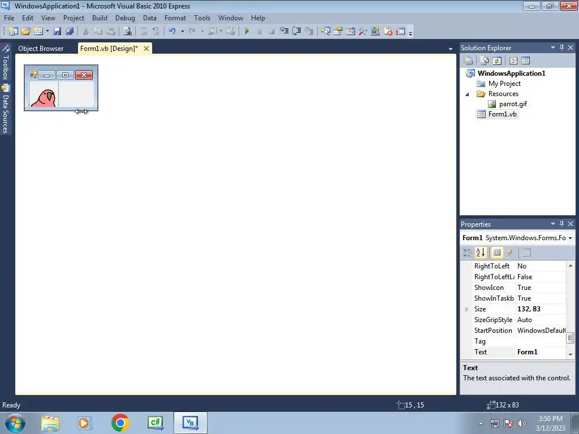The image size is (579, 434).
Task: Toggle Show All Files in Solution Explorer
Action: tap(485, 60)
